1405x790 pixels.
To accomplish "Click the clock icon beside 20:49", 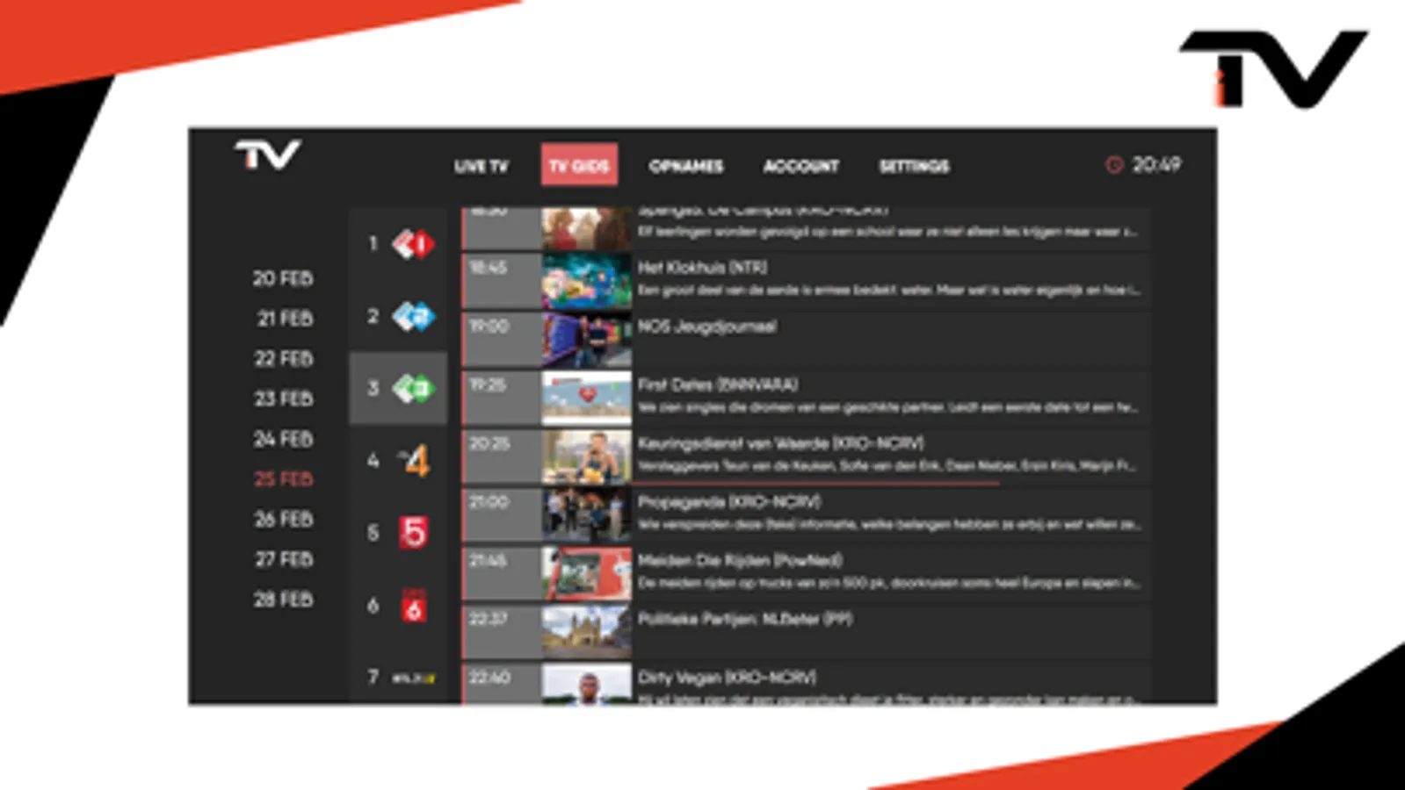I will coord(1114,164).
